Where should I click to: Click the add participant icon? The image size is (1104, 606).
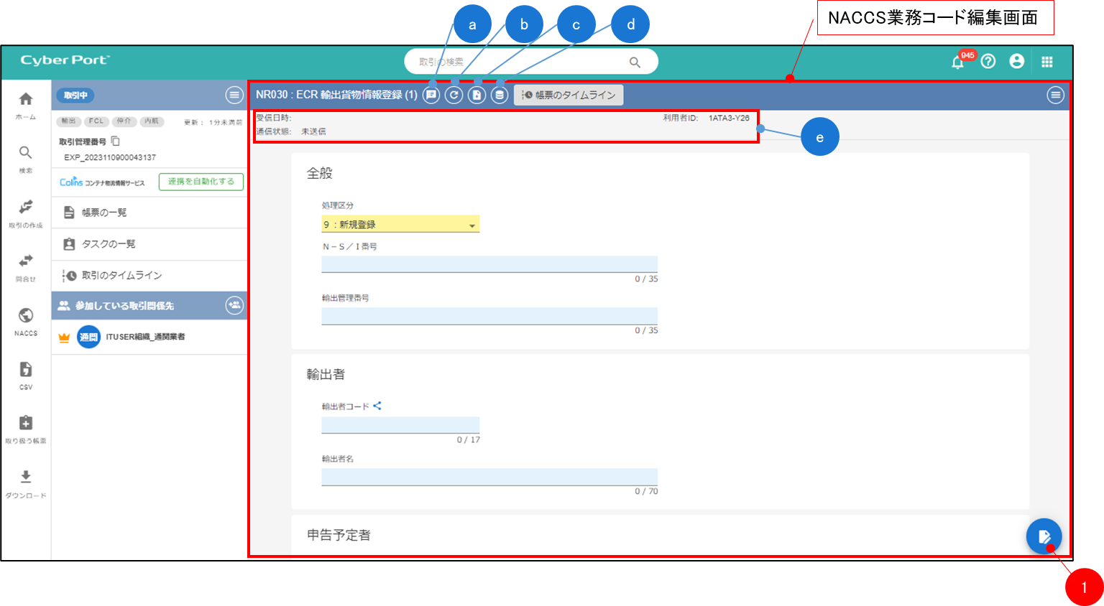point(234,305)
